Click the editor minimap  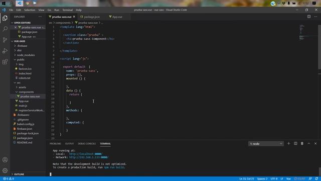(308, 33)
